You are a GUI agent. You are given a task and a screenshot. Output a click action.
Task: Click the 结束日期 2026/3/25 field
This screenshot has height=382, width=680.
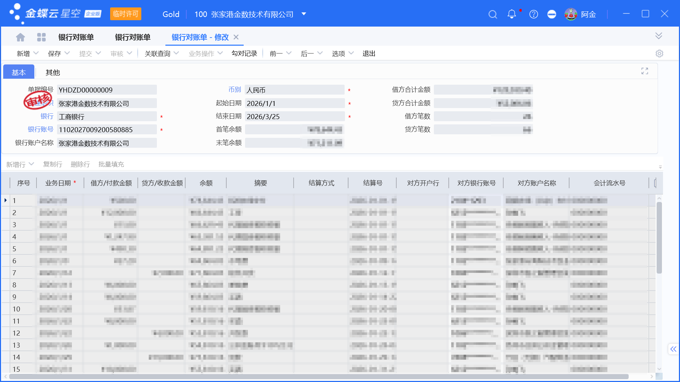[295, 117]
